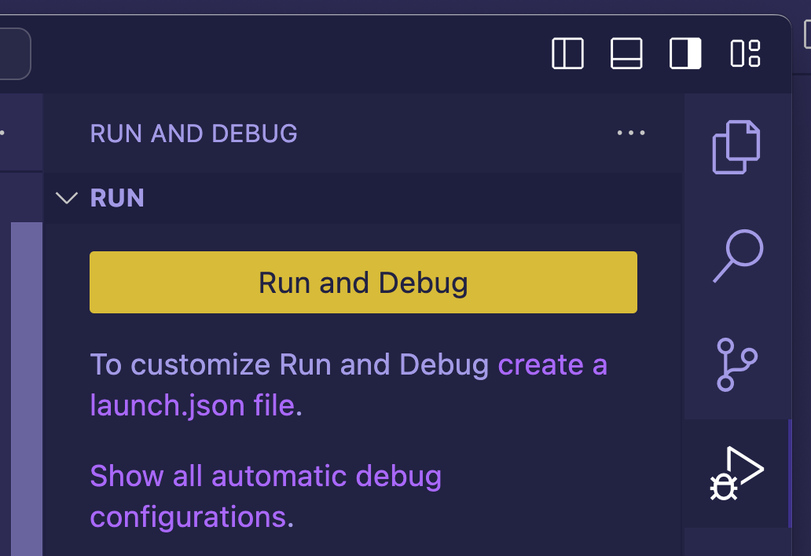Collapse the RUN section
811x556 pixels.
(x=67, y=198)
